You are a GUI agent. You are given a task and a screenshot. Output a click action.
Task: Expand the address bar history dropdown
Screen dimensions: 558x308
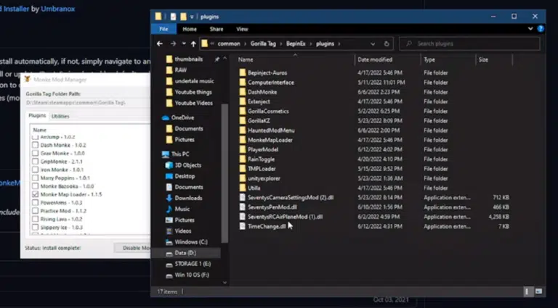373,44
